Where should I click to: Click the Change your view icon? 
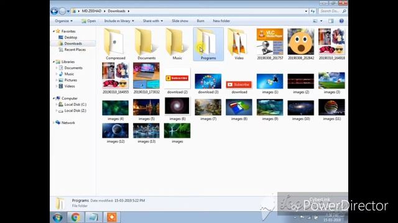[315, 21]
